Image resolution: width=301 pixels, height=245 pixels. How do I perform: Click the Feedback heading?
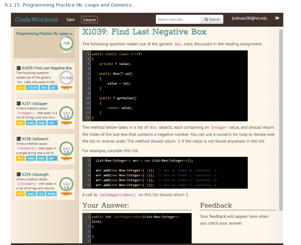tap(216, 205)
